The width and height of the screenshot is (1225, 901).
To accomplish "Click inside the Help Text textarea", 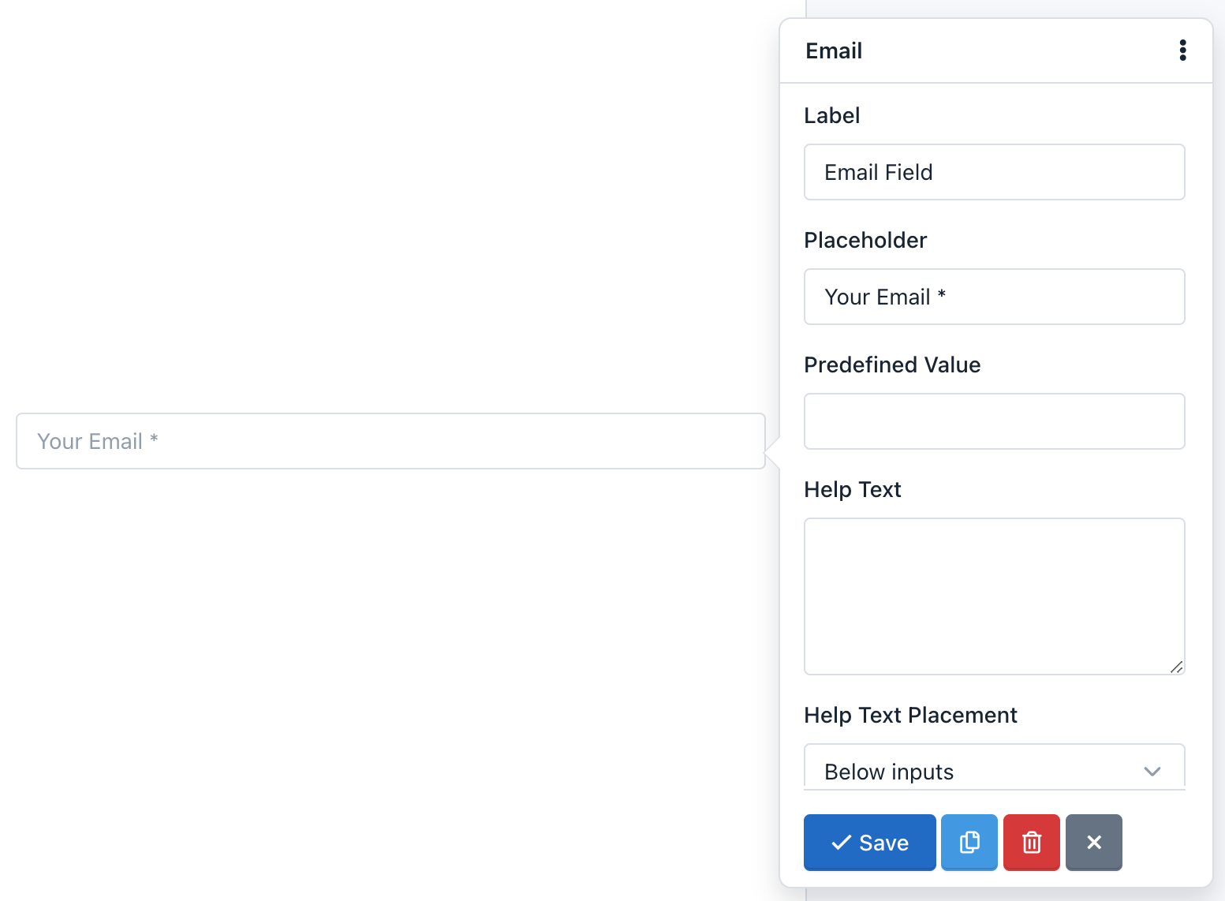I will pos(994,596).
